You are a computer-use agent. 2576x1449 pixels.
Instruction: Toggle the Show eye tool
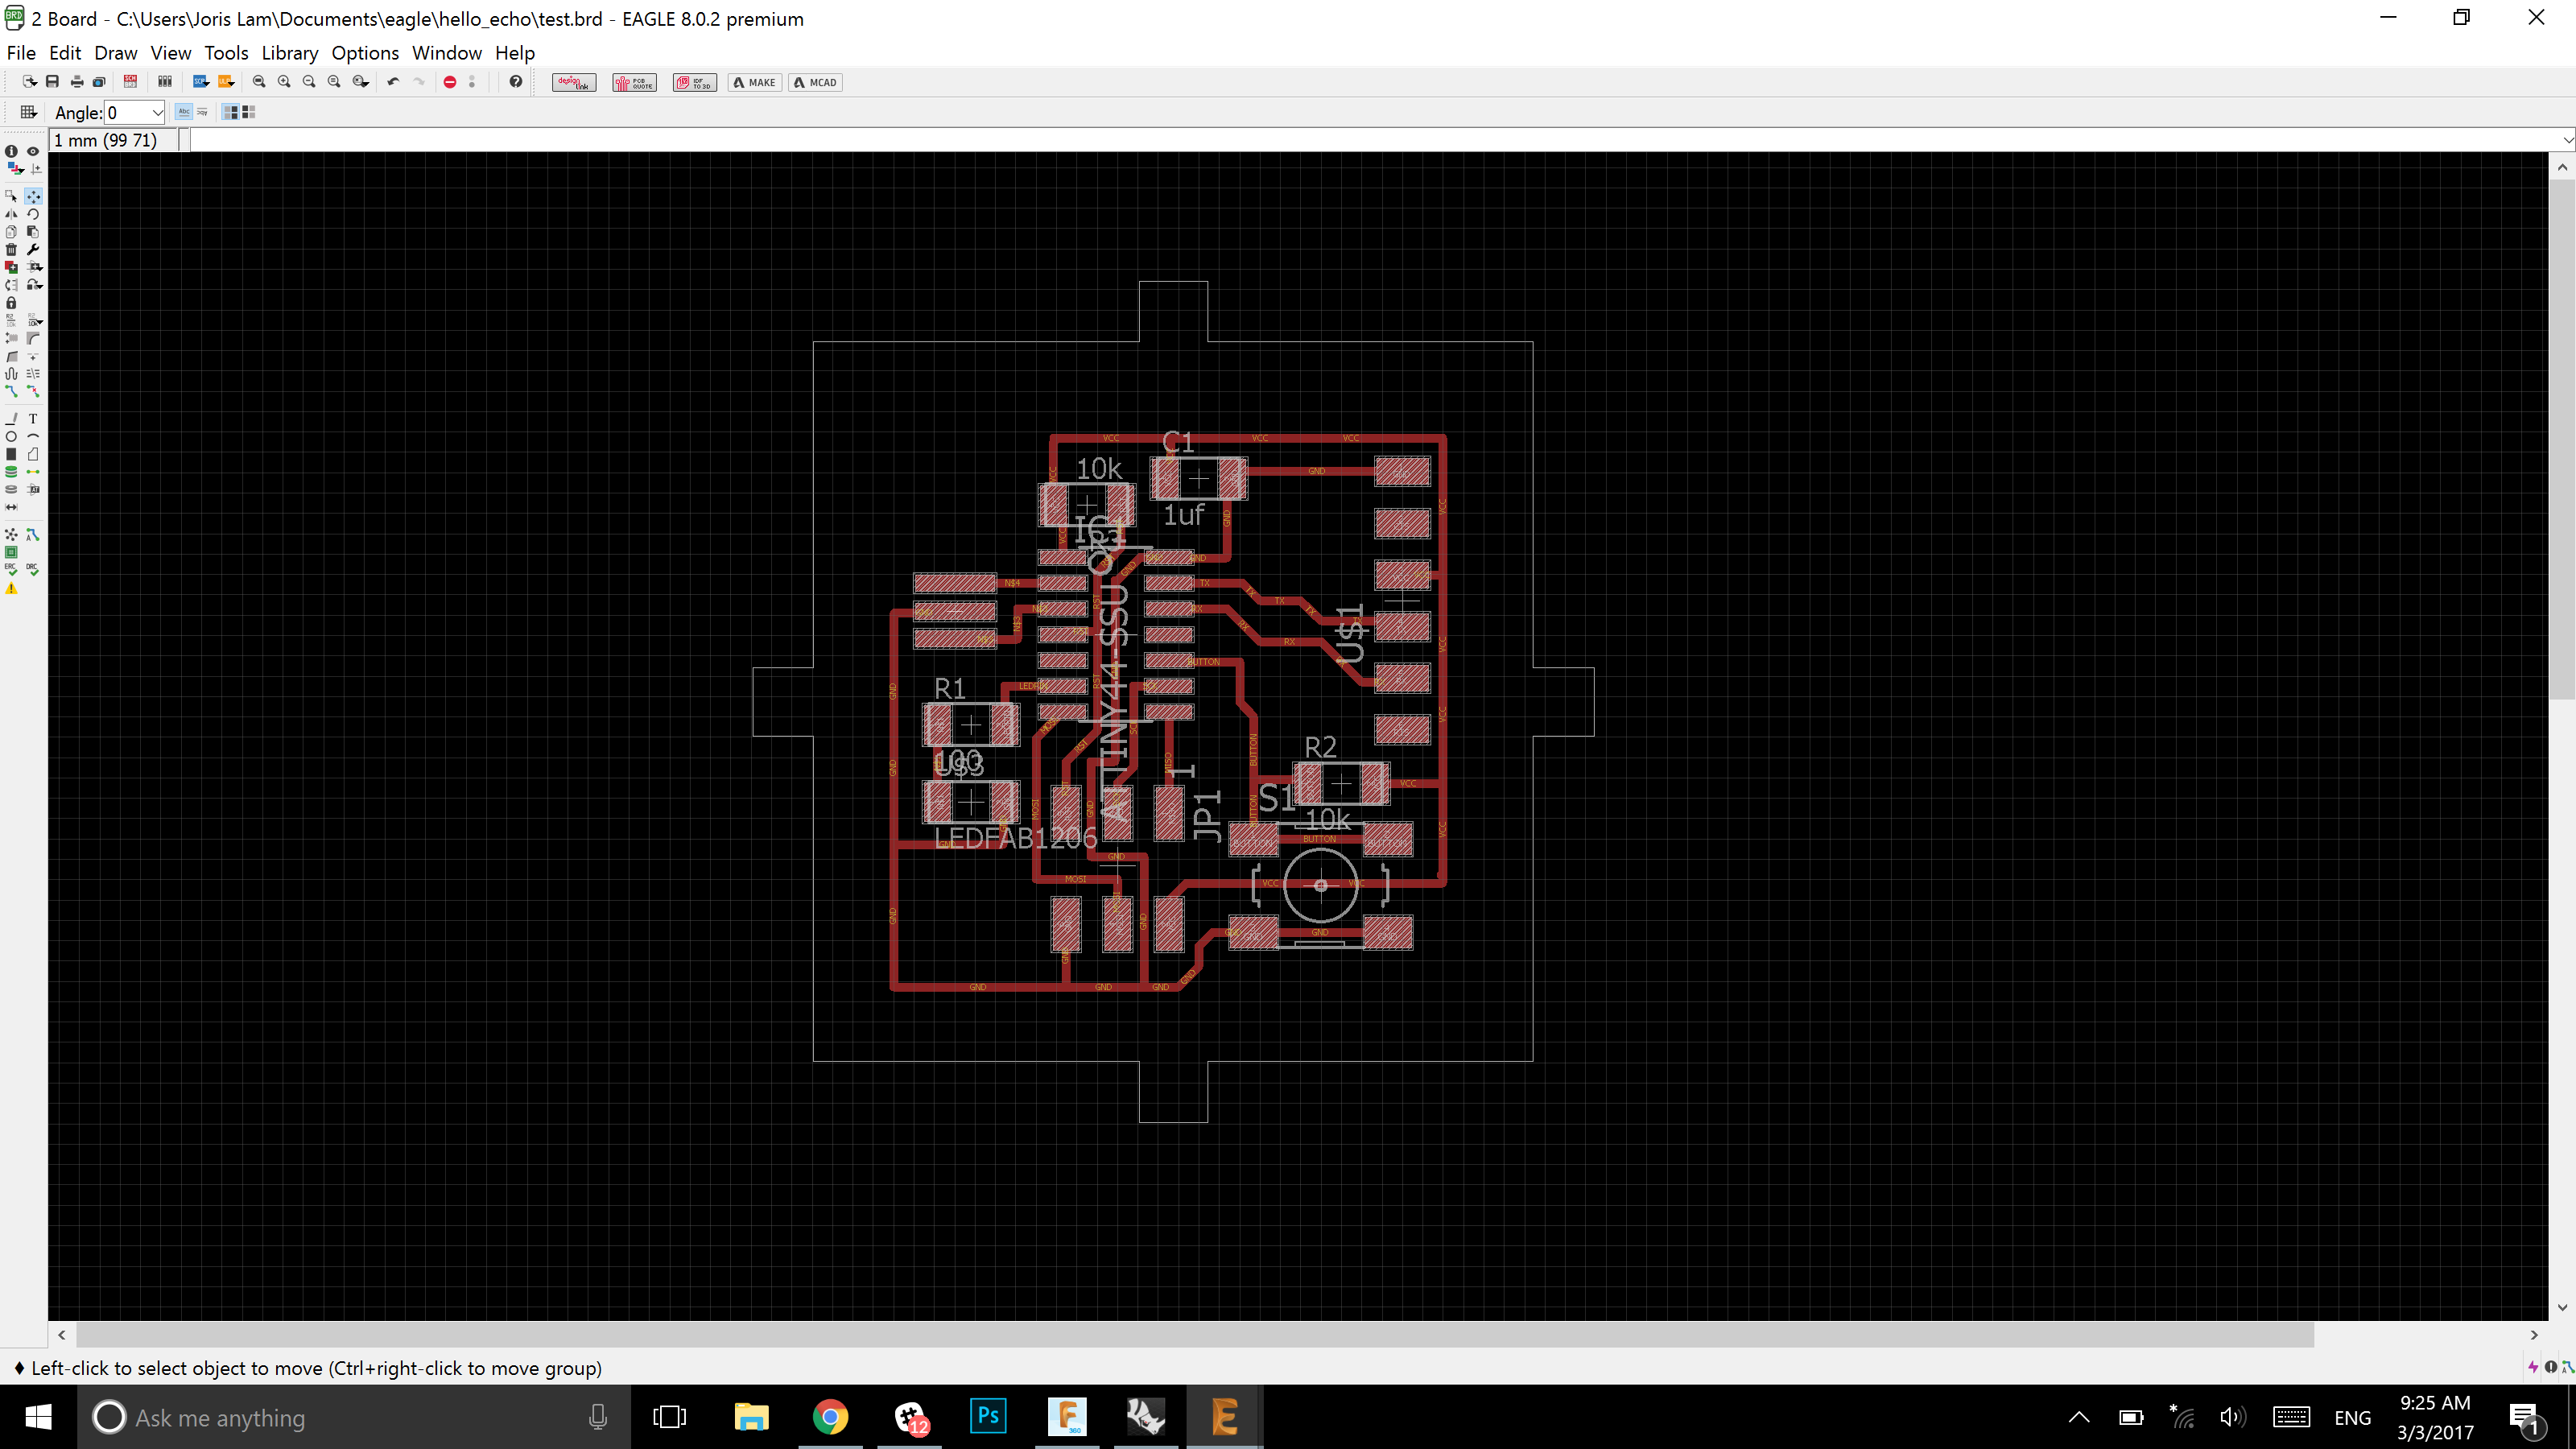(x=33, y=151)
